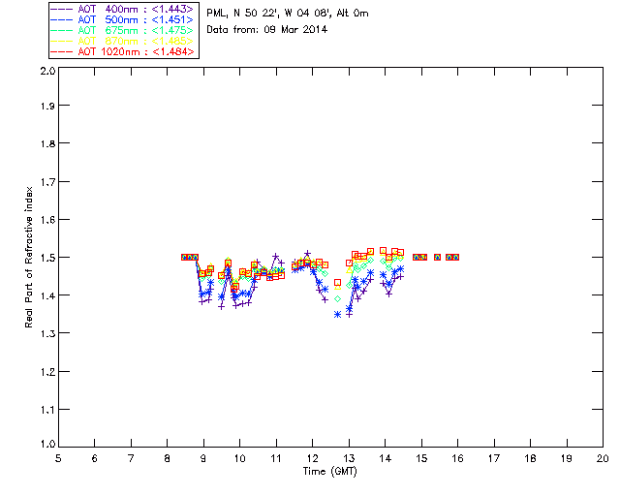Click the isolated marker at 15.4 hours

click(x=437, y=257)
